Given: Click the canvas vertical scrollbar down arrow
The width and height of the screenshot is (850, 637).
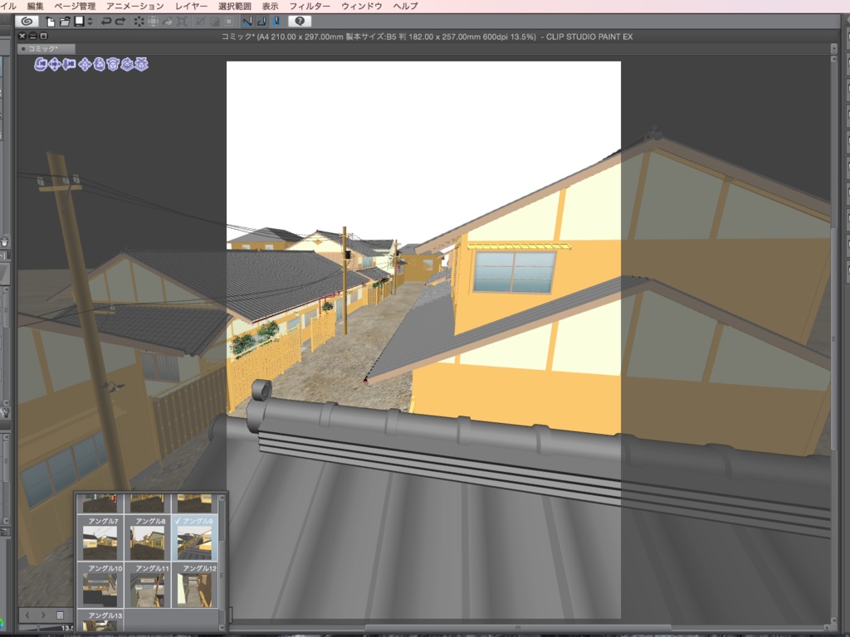Looking at the screenshot, I should click(833, 620).
